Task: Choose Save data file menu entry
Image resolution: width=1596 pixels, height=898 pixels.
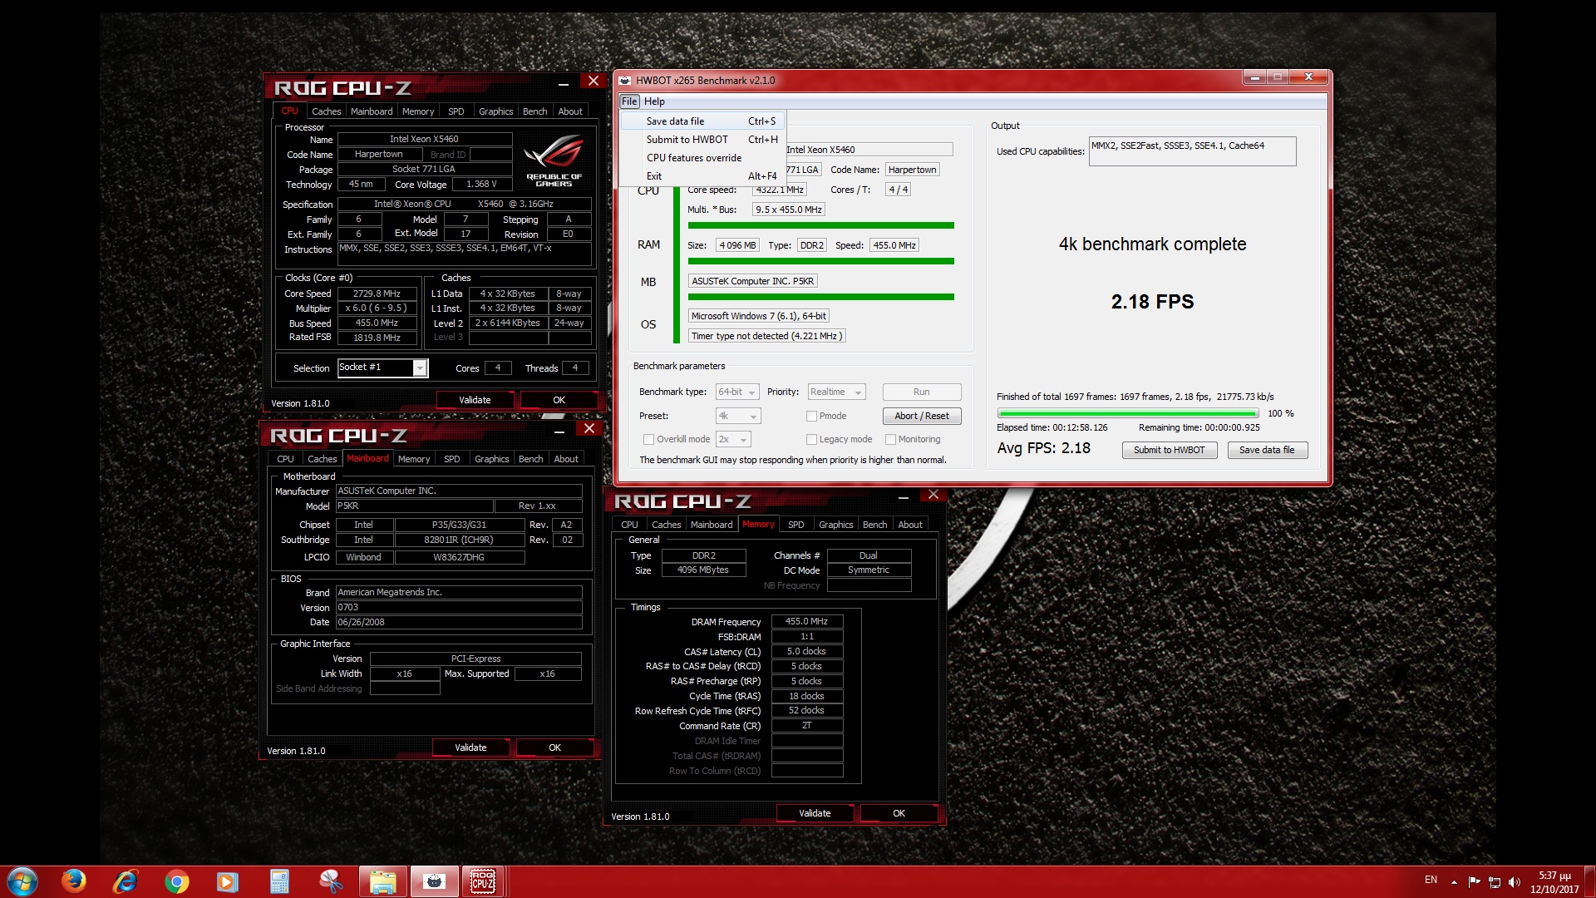Action: 702,121
